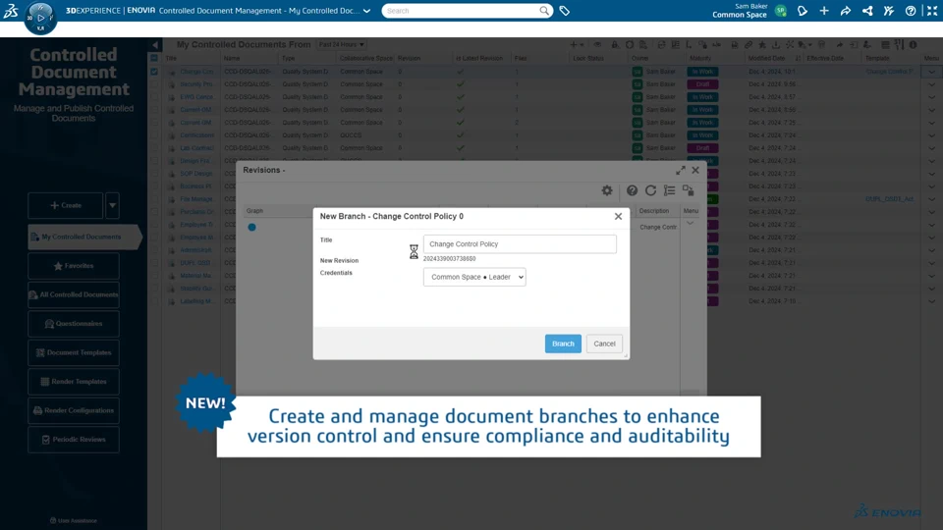The image size is (943, 530).
Task: Expand the Revisions panel to full size
Action: [x=680, y=170]
